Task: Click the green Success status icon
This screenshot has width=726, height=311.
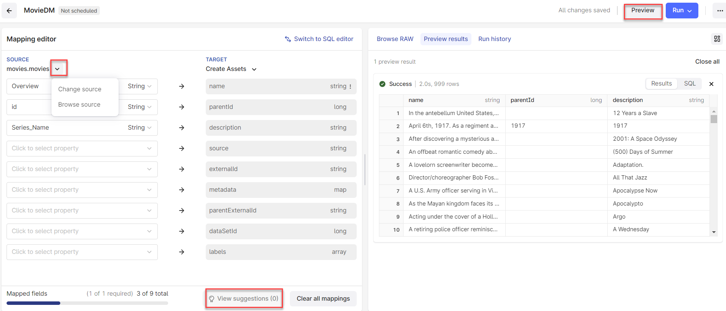Action: tap(382, 84)
